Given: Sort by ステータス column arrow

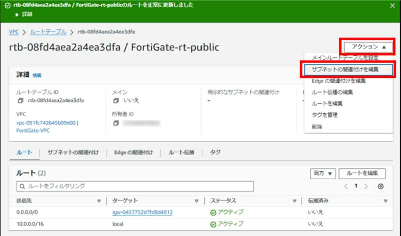Looking at the screenshot, I should pos(294,201).
